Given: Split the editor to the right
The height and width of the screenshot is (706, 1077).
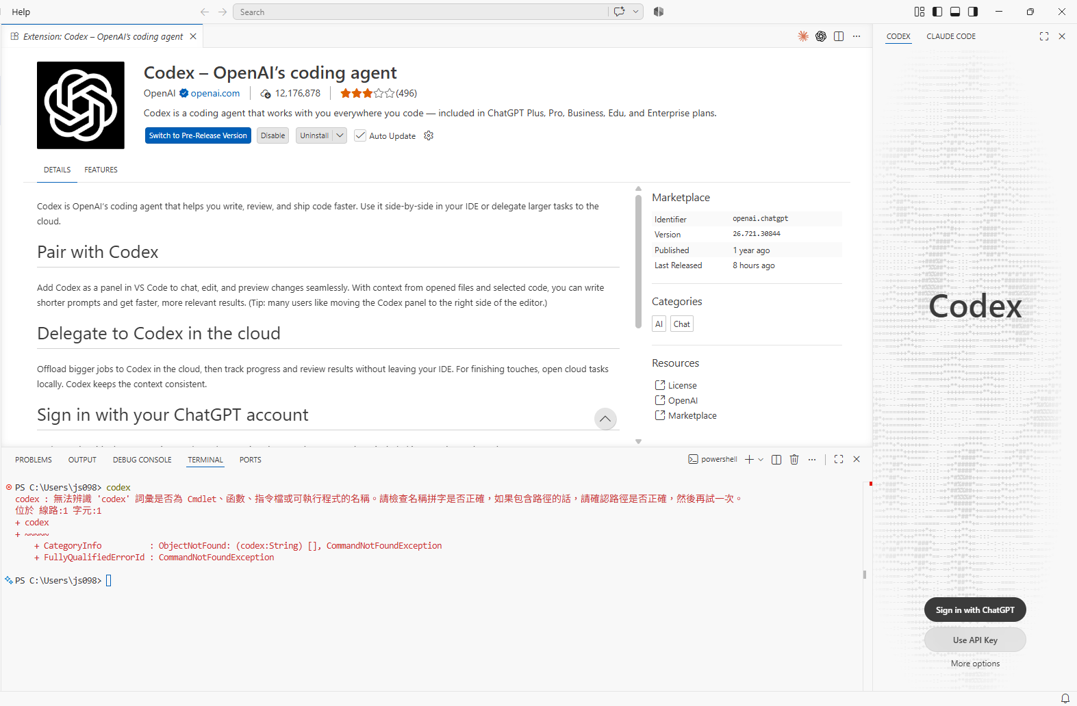Looking at the screenshot, I should tap(839, 36).
